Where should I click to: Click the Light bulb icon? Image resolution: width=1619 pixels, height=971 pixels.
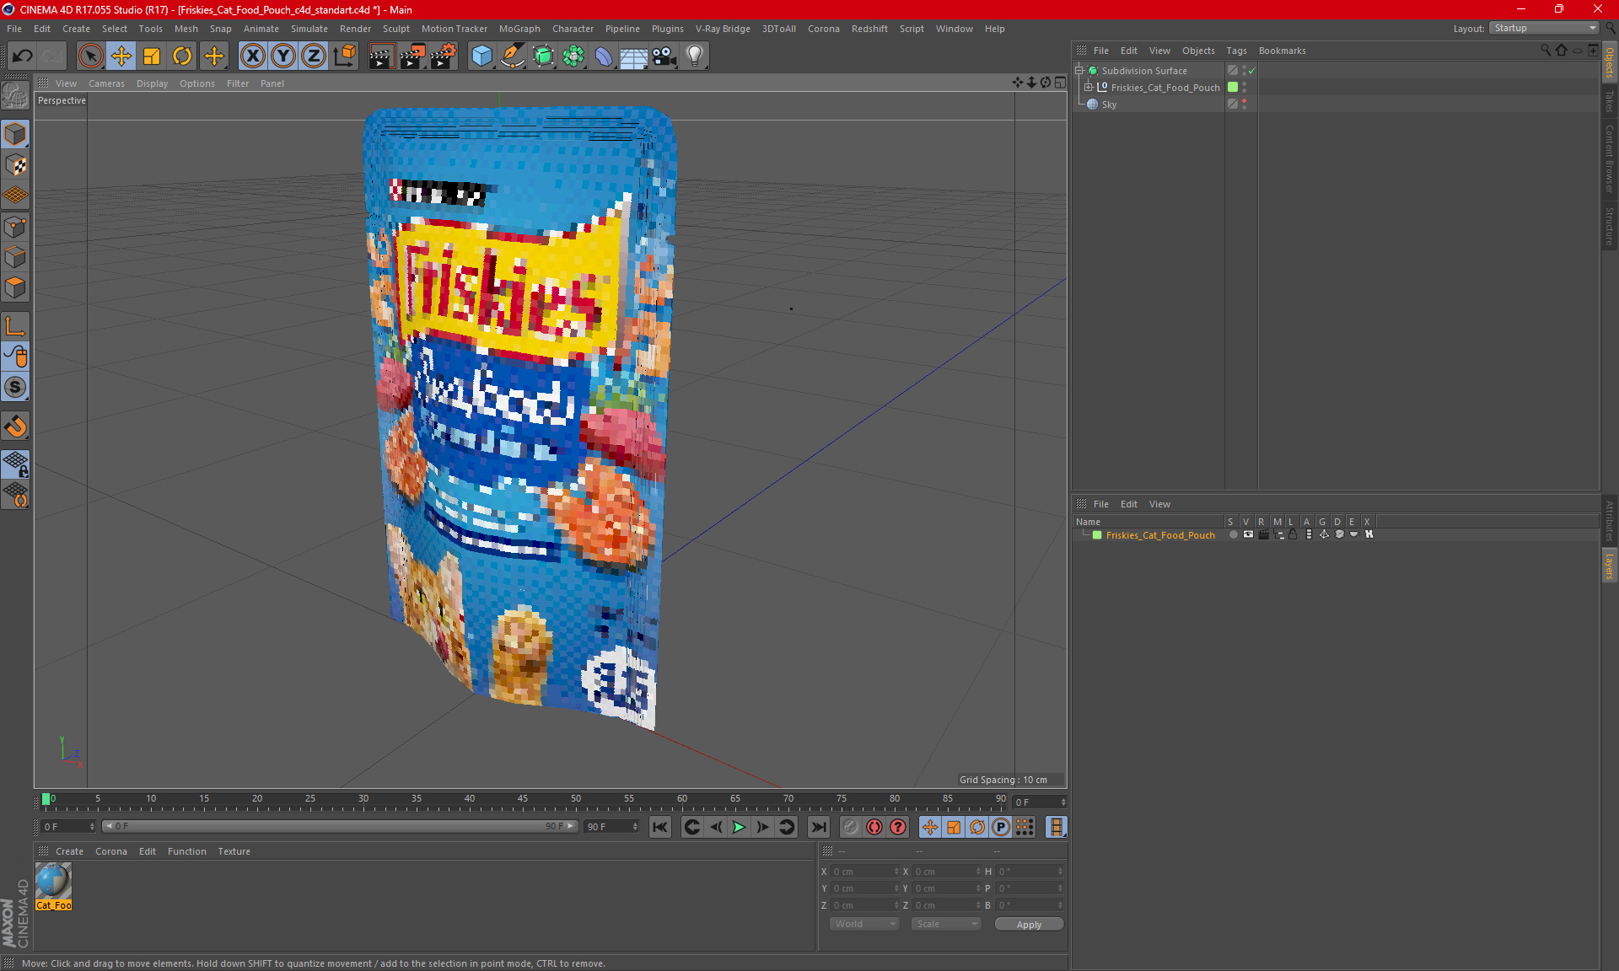pyautogui.click(x=694, y=56)
